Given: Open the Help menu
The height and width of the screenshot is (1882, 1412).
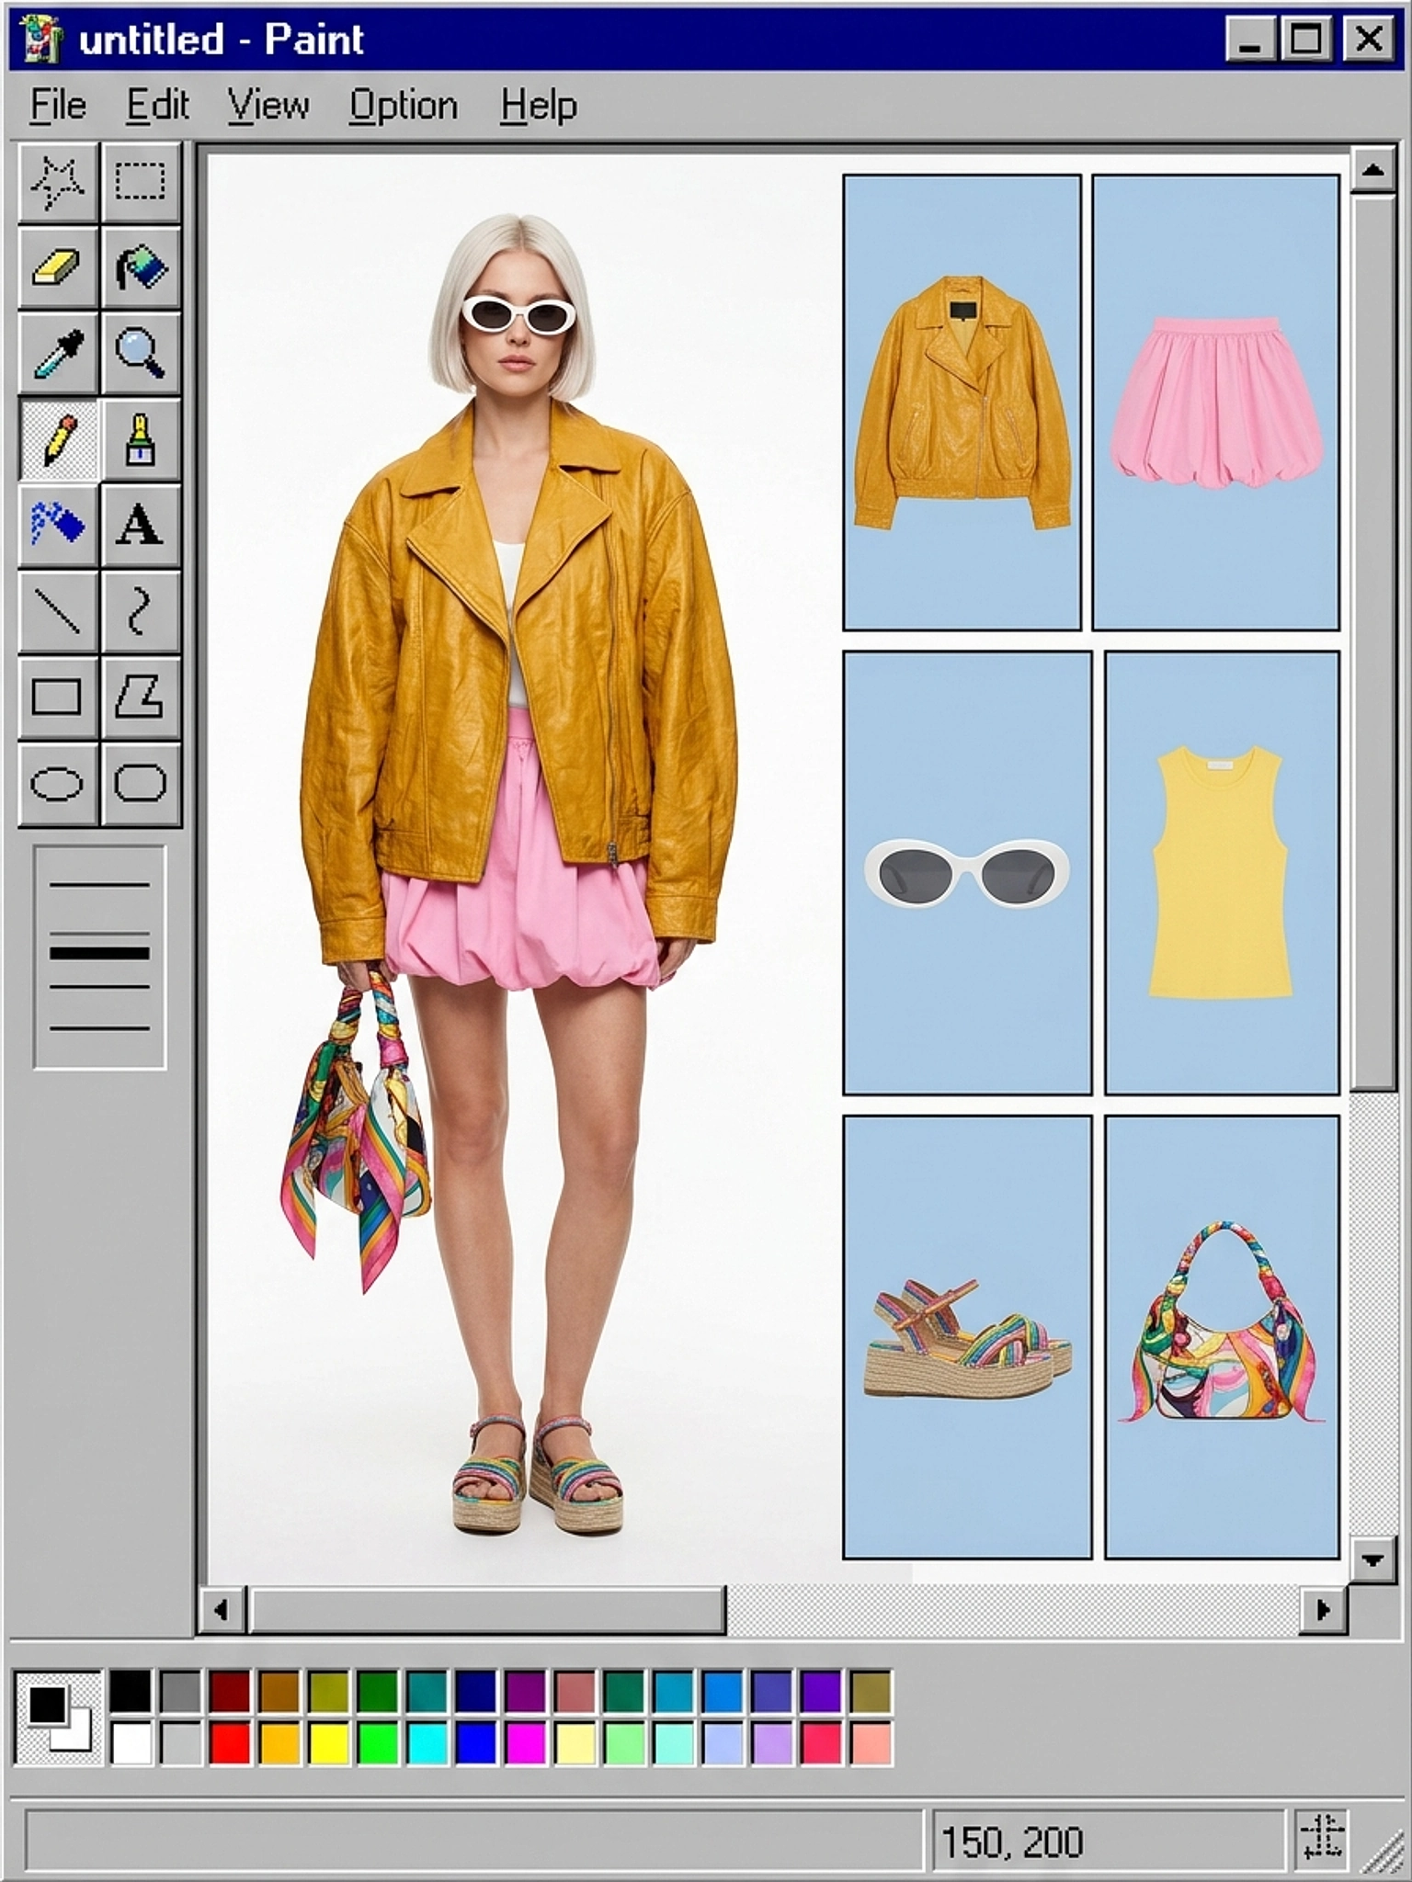Looking at the screenshot, I should coord(539,107).
